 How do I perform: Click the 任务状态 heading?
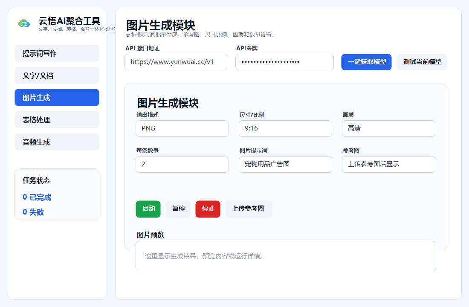tap(36, 180)
